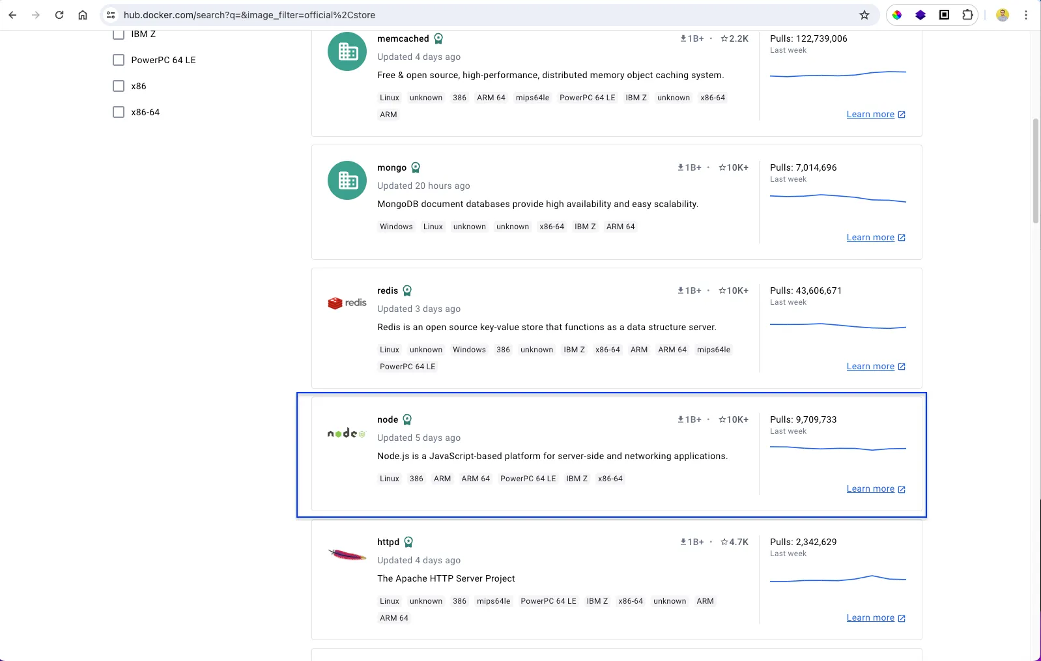Screen dimensions: 1041x661
Task: Open the Chrome profile avatar
Action: pyautogui.click(x=1003, y=15)
